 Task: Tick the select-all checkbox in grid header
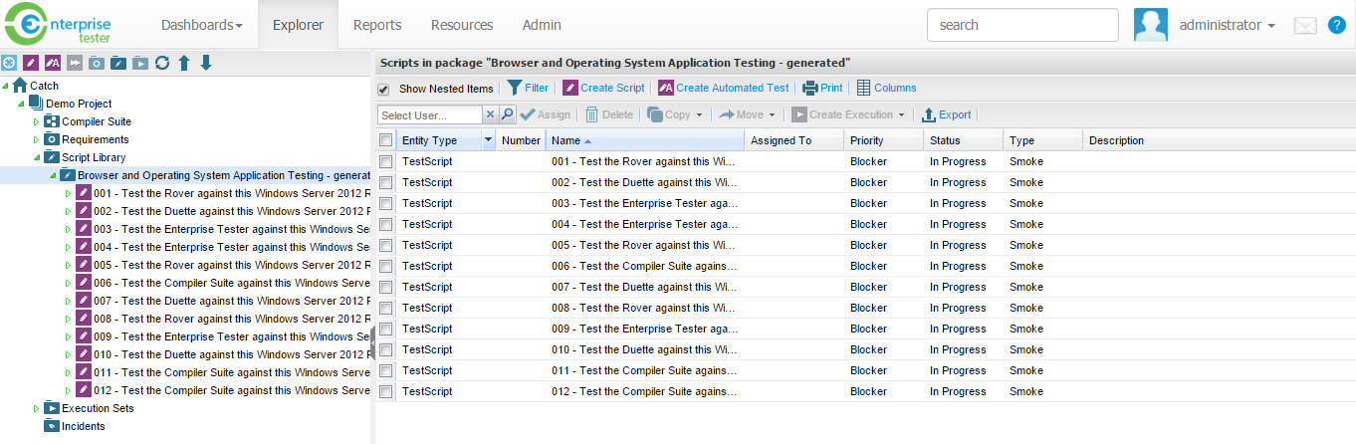click(x=385, y=140)
